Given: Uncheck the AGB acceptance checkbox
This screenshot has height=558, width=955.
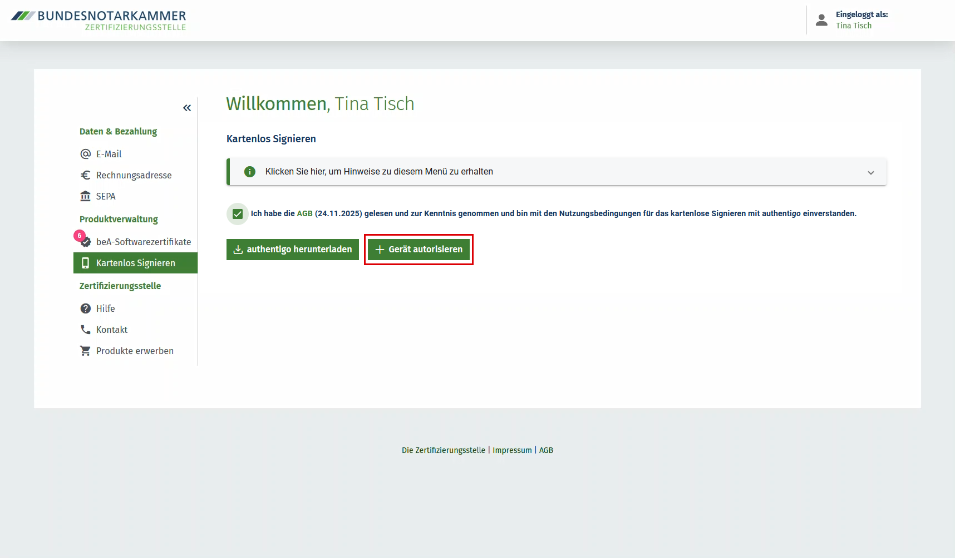Looking at the screenshot, I should [x=238, y=214].
